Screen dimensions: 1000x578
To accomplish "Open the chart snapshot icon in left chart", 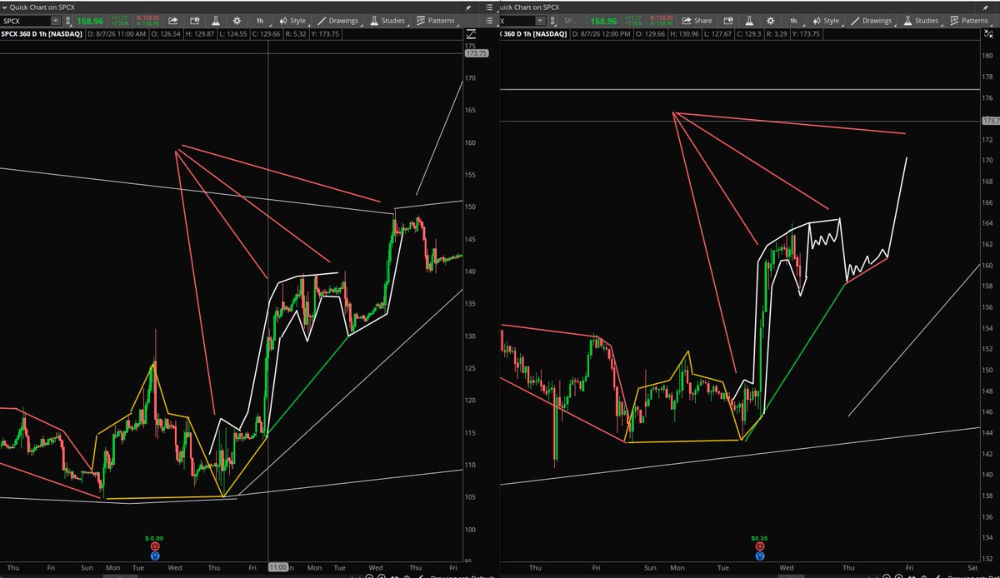I will [x=194, y=20].
